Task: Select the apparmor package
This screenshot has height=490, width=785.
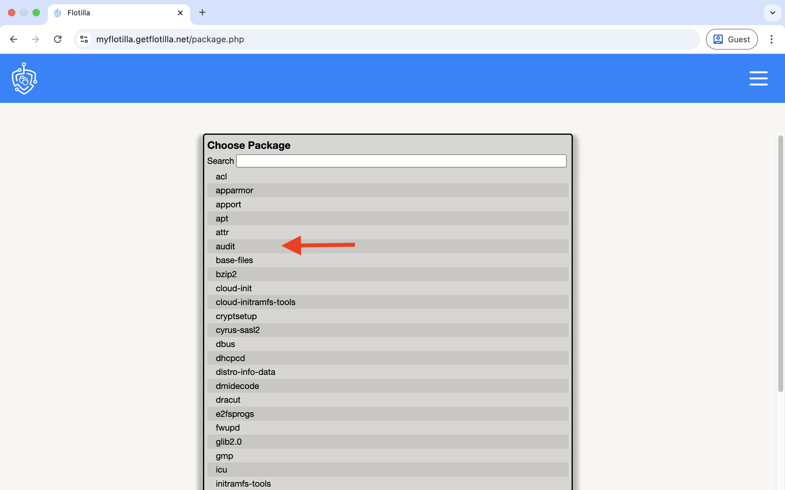Action: pos(234,190)
